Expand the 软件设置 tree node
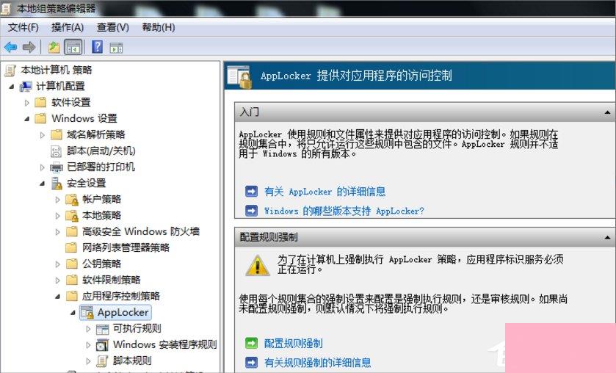This screenshot has width=616, height=373. pos(26,103)
